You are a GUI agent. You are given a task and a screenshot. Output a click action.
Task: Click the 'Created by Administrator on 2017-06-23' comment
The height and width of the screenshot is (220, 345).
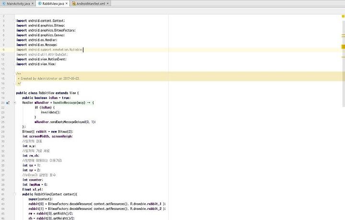coord(49,79)
